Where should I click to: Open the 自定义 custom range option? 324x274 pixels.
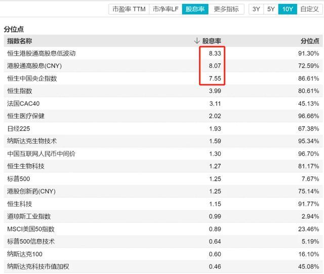click(309, 9)
